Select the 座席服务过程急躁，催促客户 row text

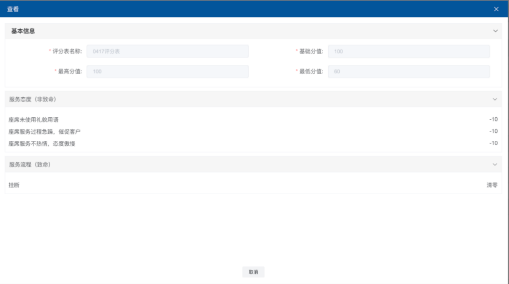[x=44, y=132]
